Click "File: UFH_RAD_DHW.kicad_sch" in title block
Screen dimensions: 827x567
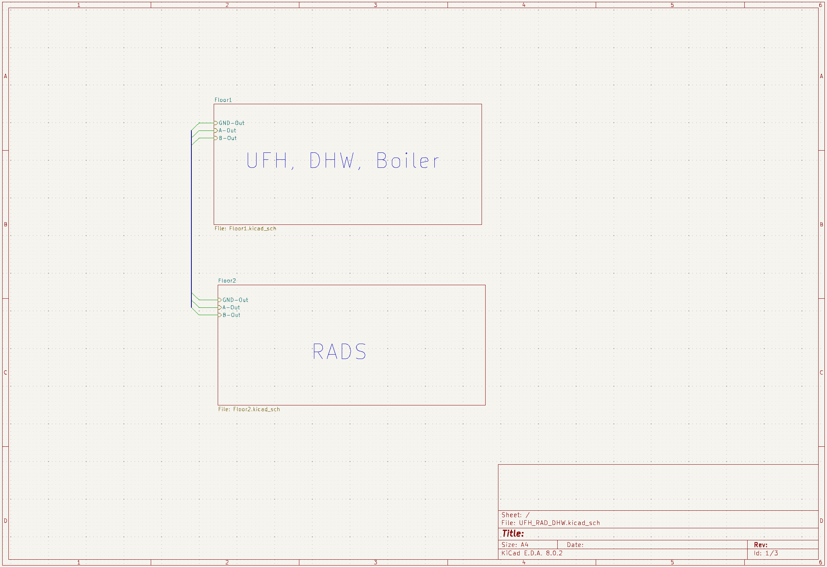click(550, 523)
